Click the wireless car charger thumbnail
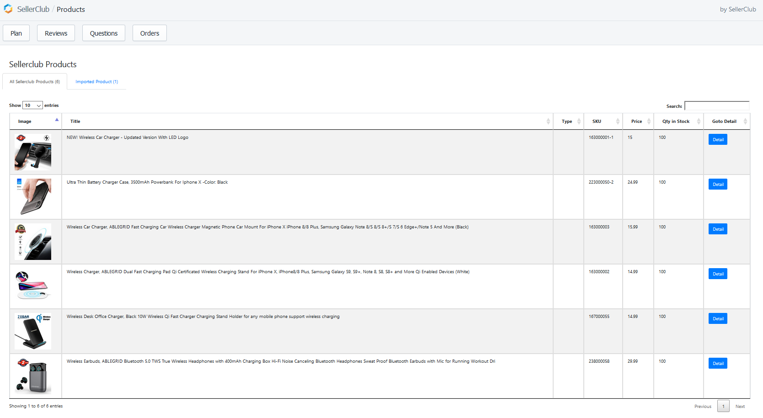 [33, 152]
